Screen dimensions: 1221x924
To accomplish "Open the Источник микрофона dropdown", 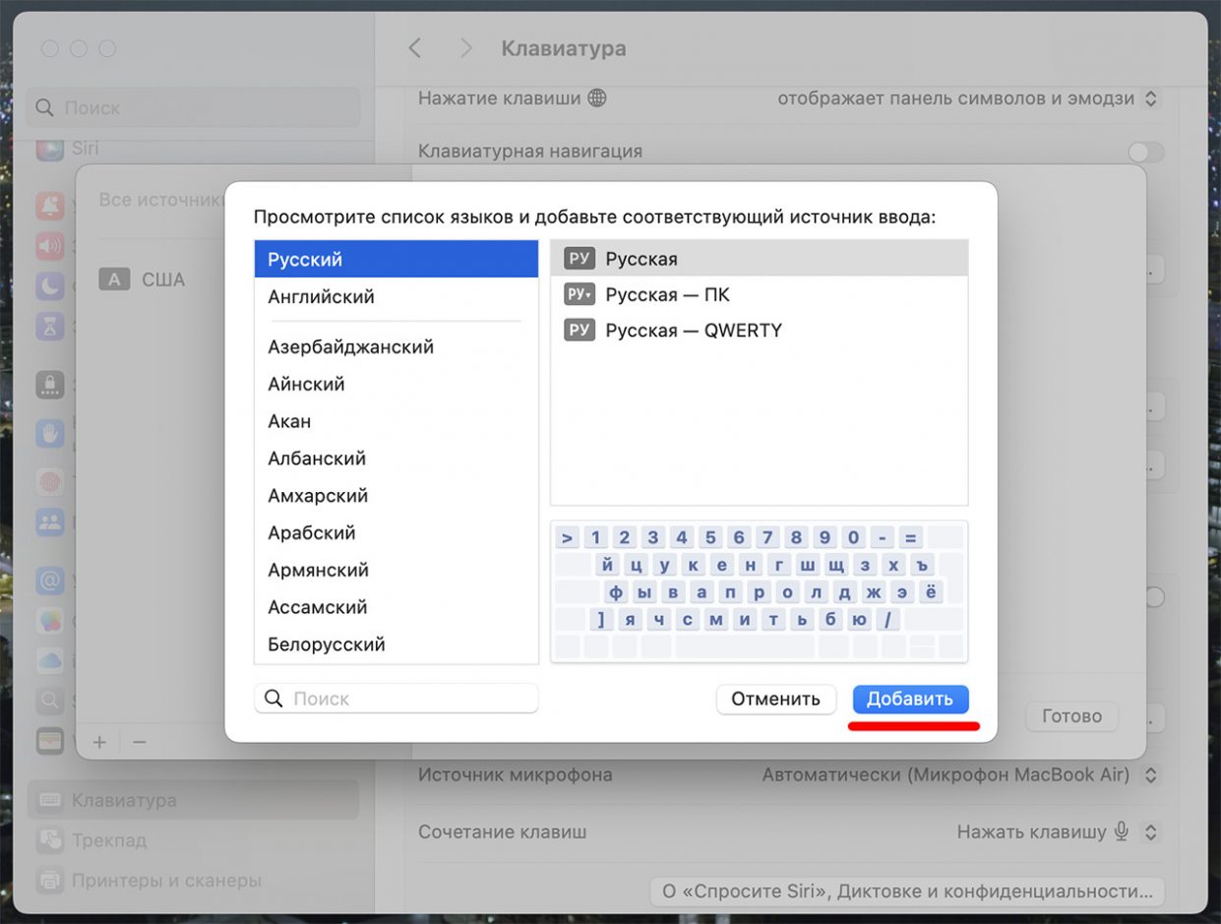I will click(x=960, y=775).
